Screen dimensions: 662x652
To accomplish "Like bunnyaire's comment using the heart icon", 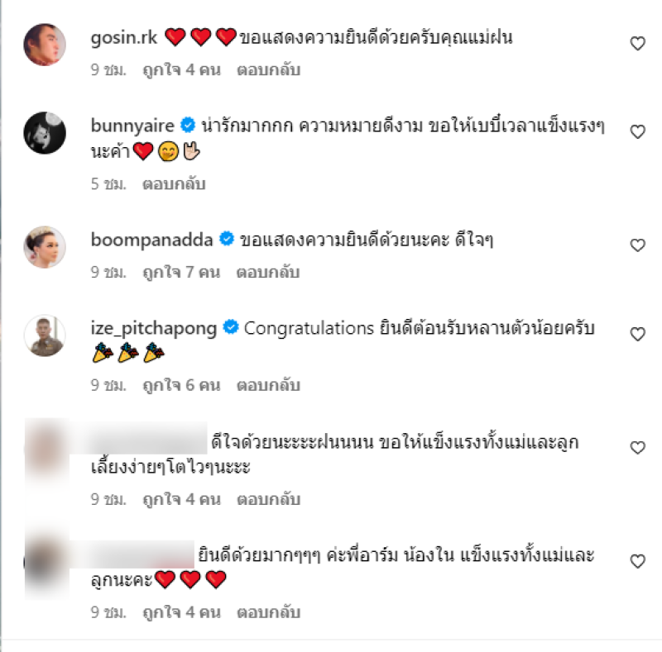I will point(637,132).
